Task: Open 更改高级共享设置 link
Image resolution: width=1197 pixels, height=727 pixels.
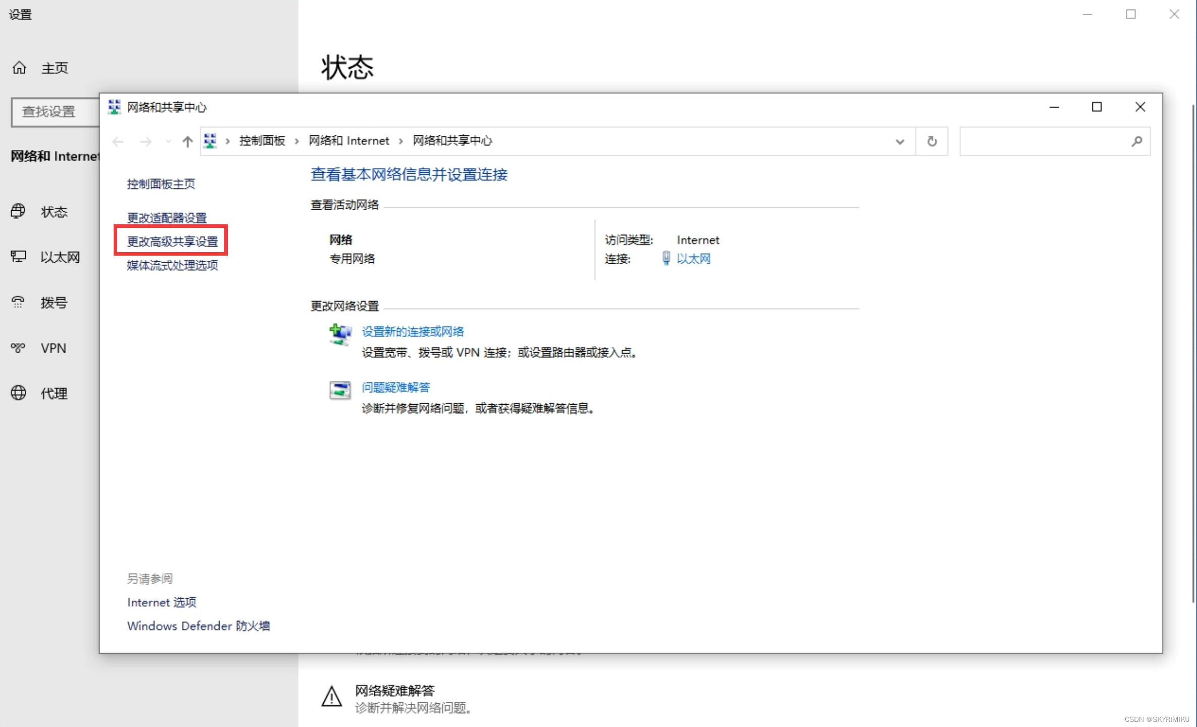Action: (172, 241)
